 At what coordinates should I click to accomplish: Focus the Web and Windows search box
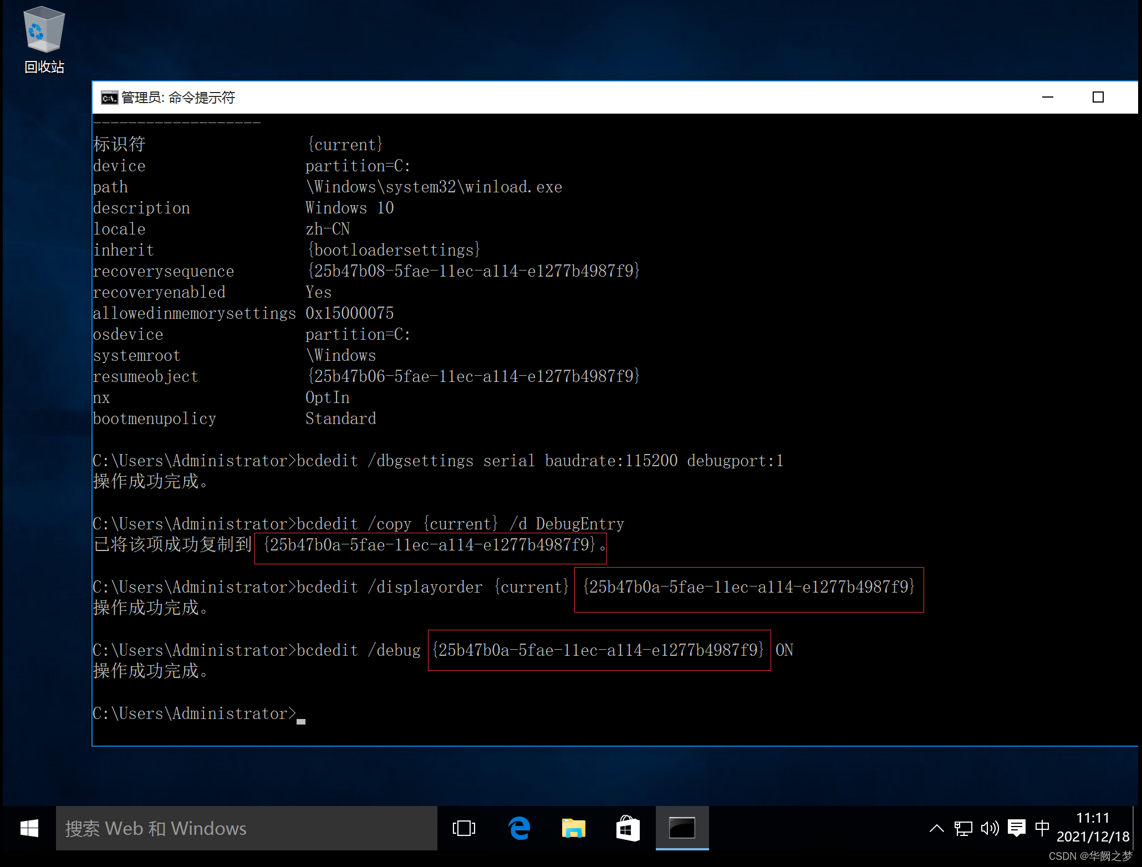point(246,829)
